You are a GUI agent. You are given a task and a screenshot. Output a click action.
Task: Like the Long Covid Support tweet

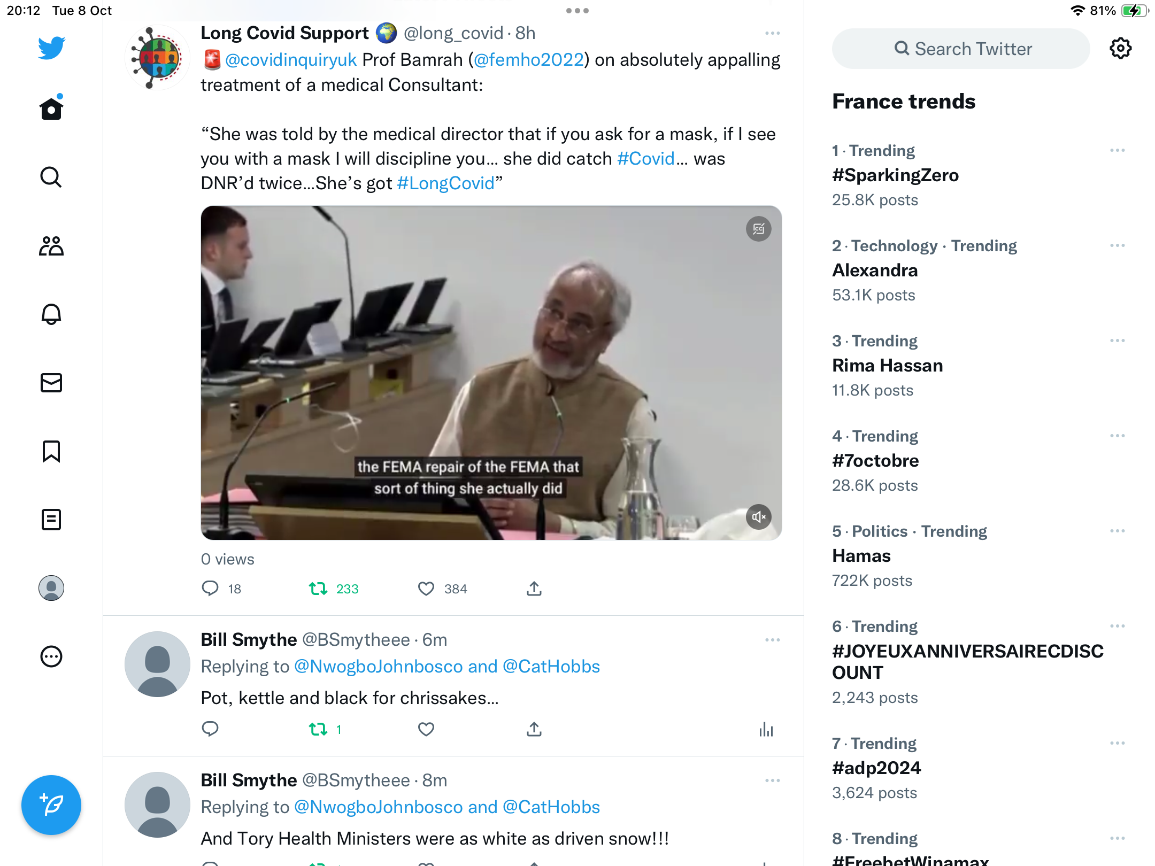[x=426, y=589]
